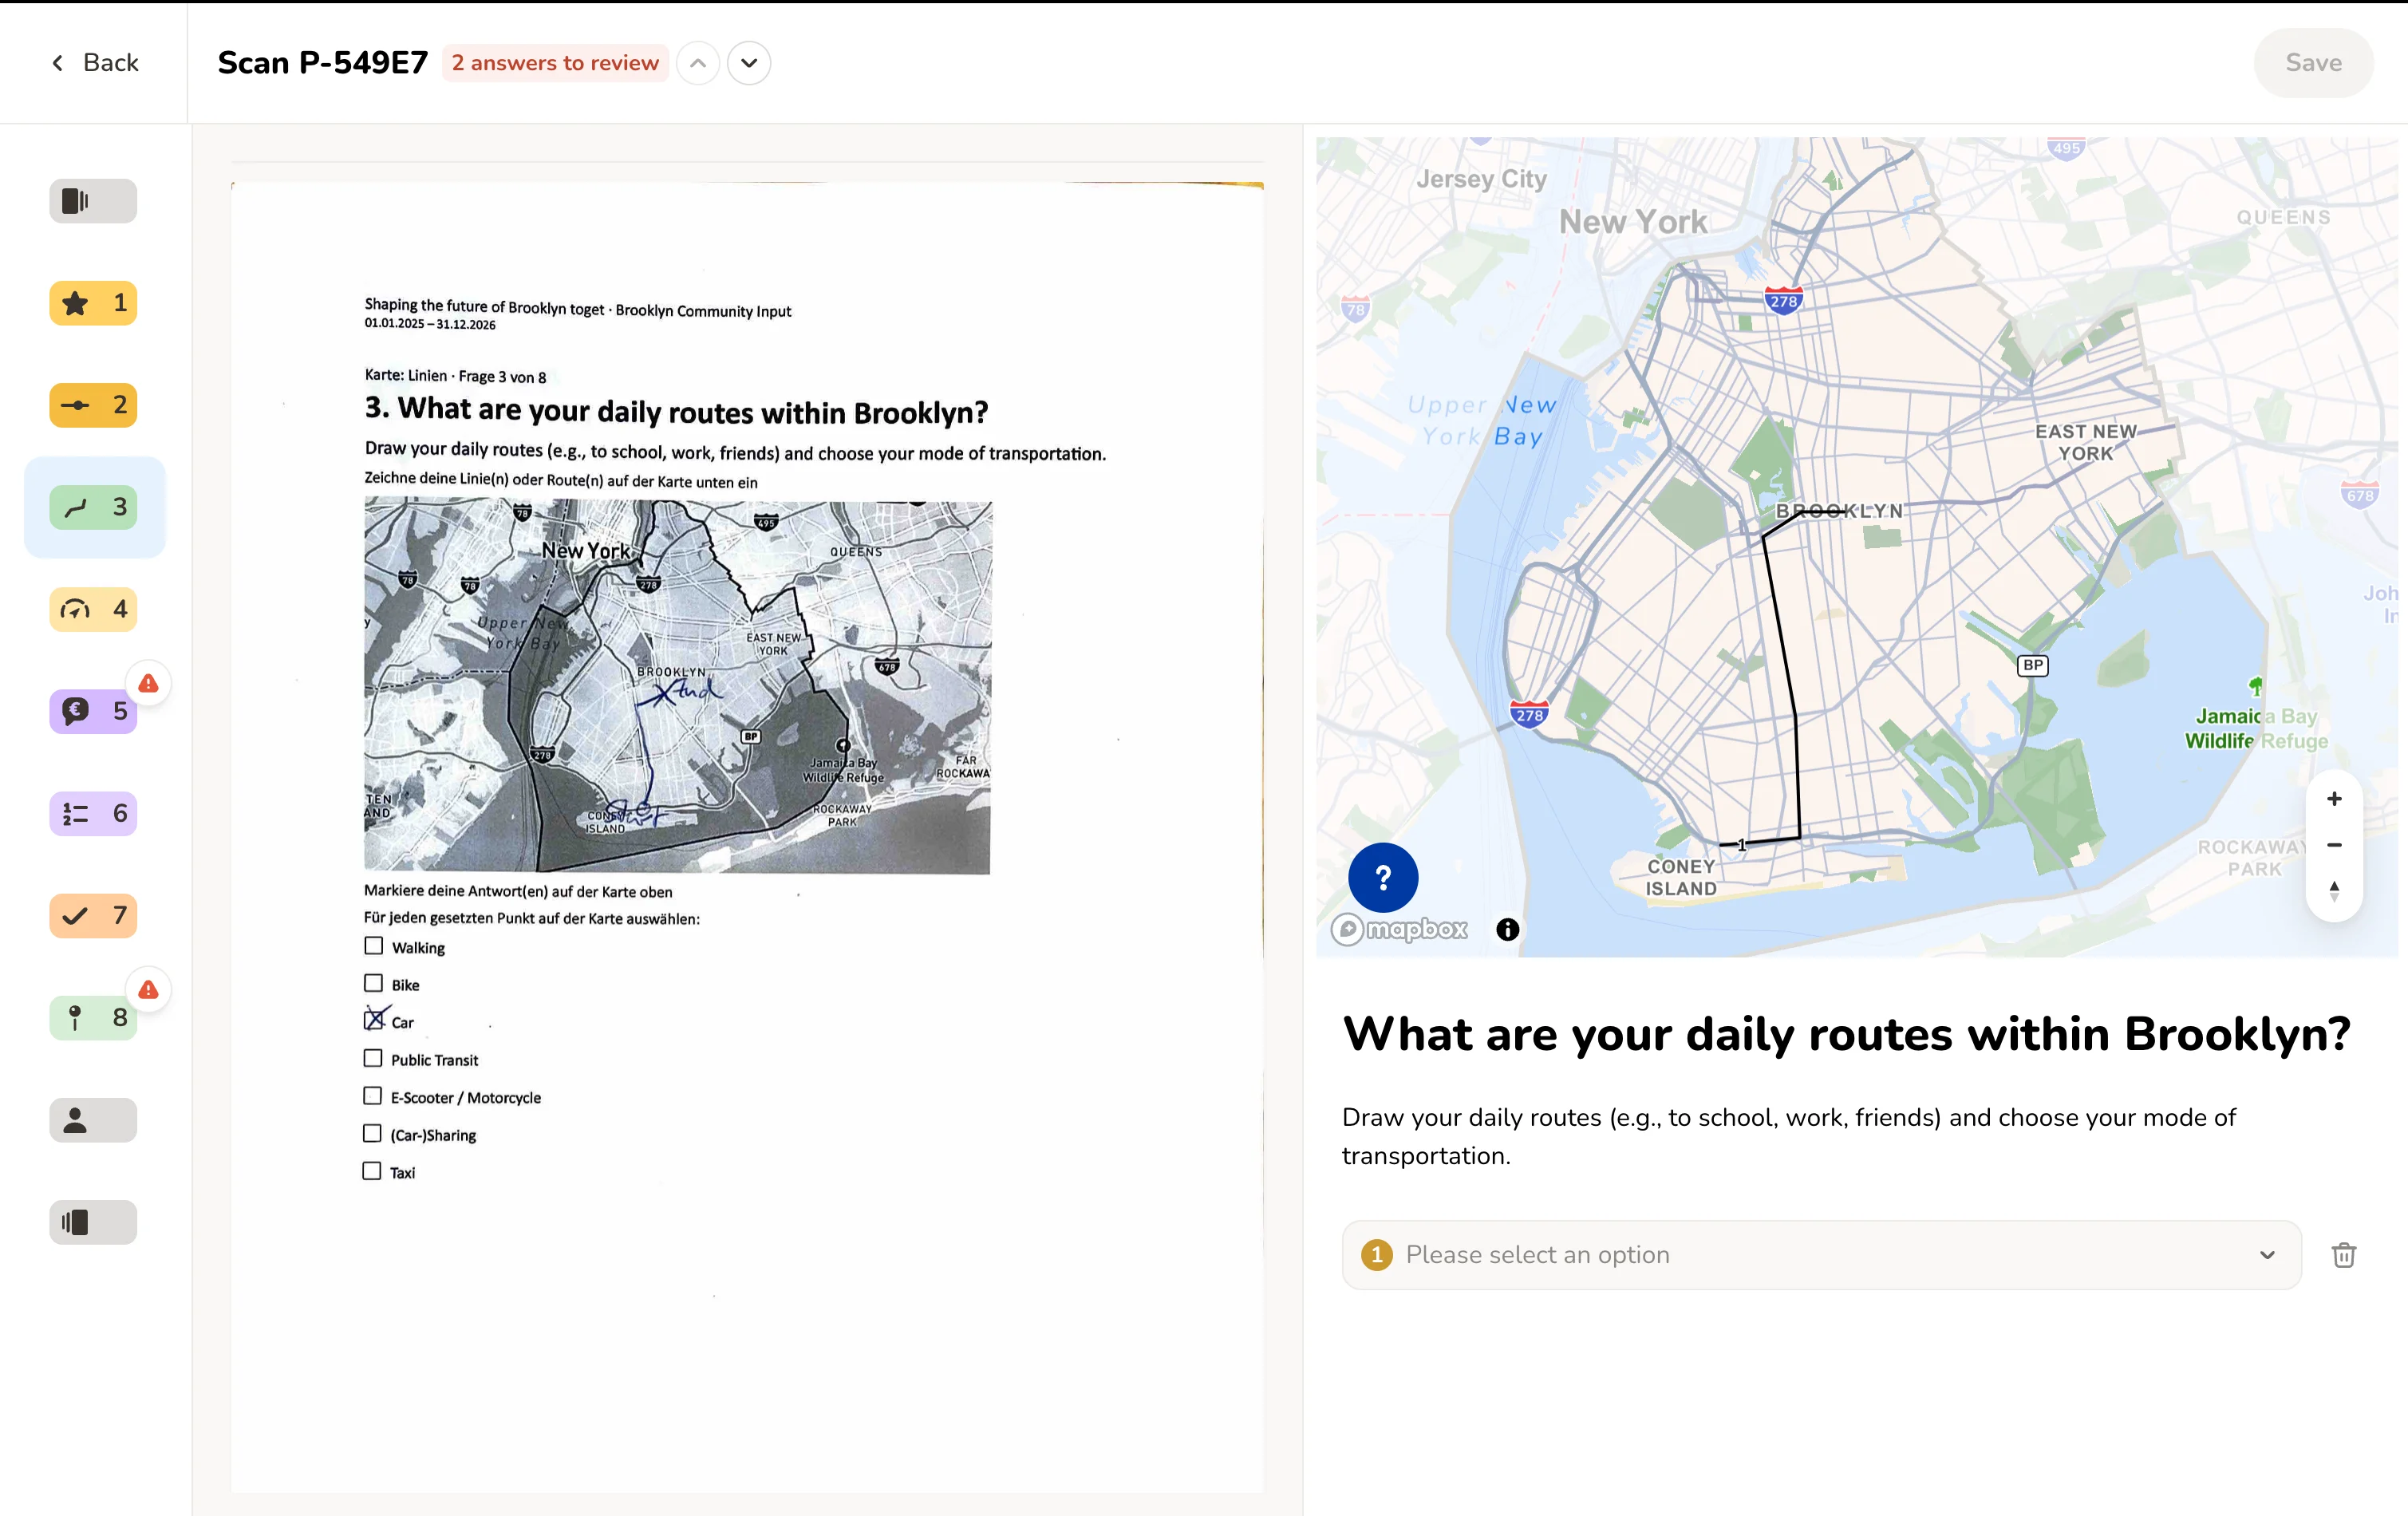
Task: Zoom in on the map
Action: click(x=2334, y=799)
